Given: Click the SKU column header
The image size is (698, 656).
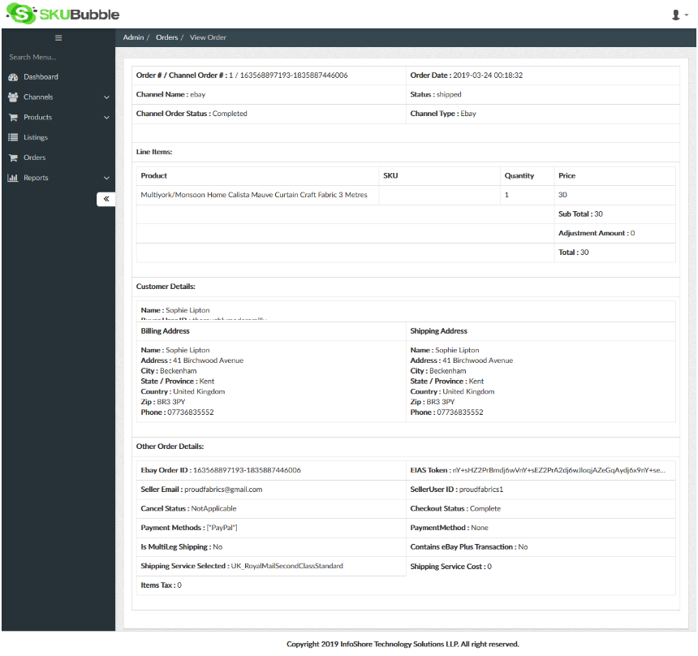Looking at the screenshot, I should pyautogui.click(x=390, y=175).
